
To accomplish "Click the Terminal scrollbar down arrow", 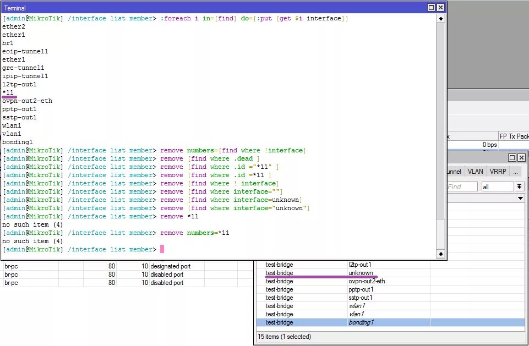I will pyautogui.click(x=440, y=254).
